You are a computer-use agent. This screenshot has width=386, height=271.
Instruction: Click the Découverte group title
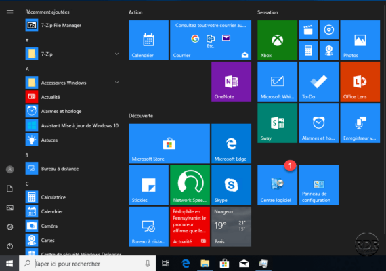[x=141, y=116]
